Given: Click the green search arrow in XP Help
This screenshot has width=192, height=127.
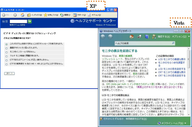Looking at the screenshot, I should pos(30,21).
